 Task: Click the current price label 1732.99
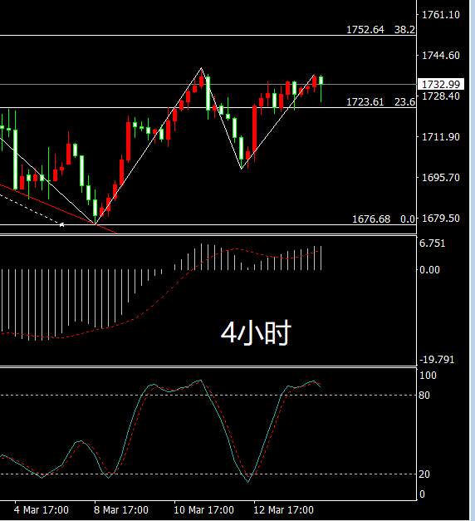pos(440,85)
